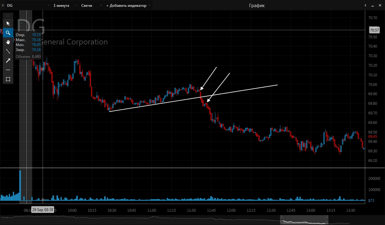The height and width of the screenshot is (225, 385).
Task: Activate the magnifier zoom tool
Action: 8,33
